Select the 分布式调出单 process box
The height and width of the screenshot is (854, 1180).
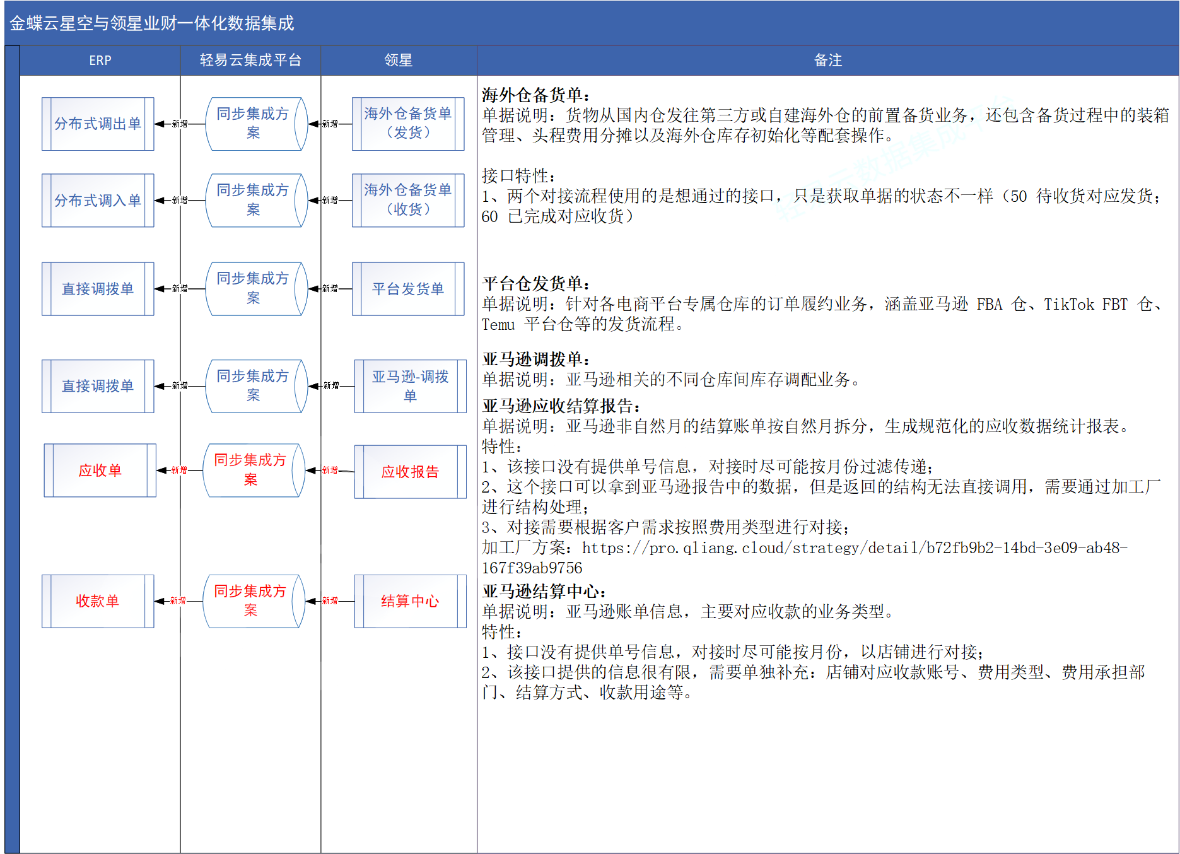98,124
